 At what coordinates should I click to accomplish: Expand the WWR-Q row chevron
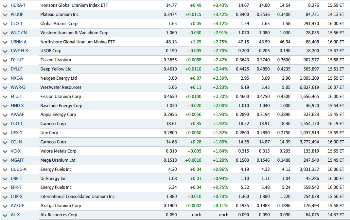pos(5,88)
